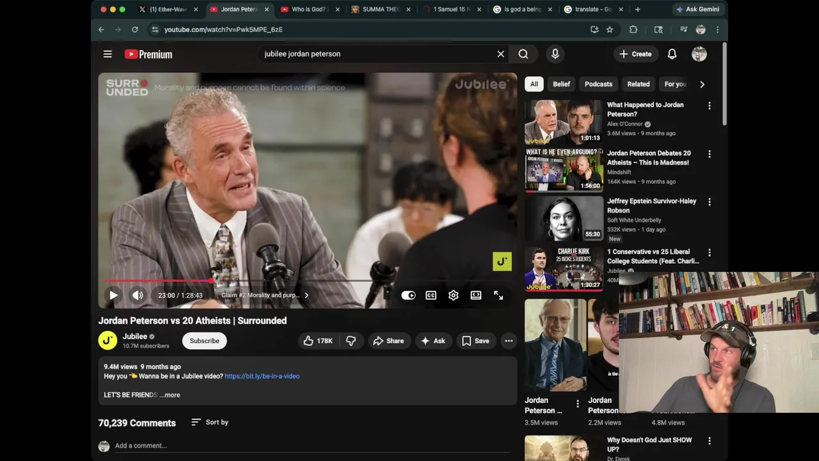
Task: Switch to the Who is God? tab
Action: point(309,10)
